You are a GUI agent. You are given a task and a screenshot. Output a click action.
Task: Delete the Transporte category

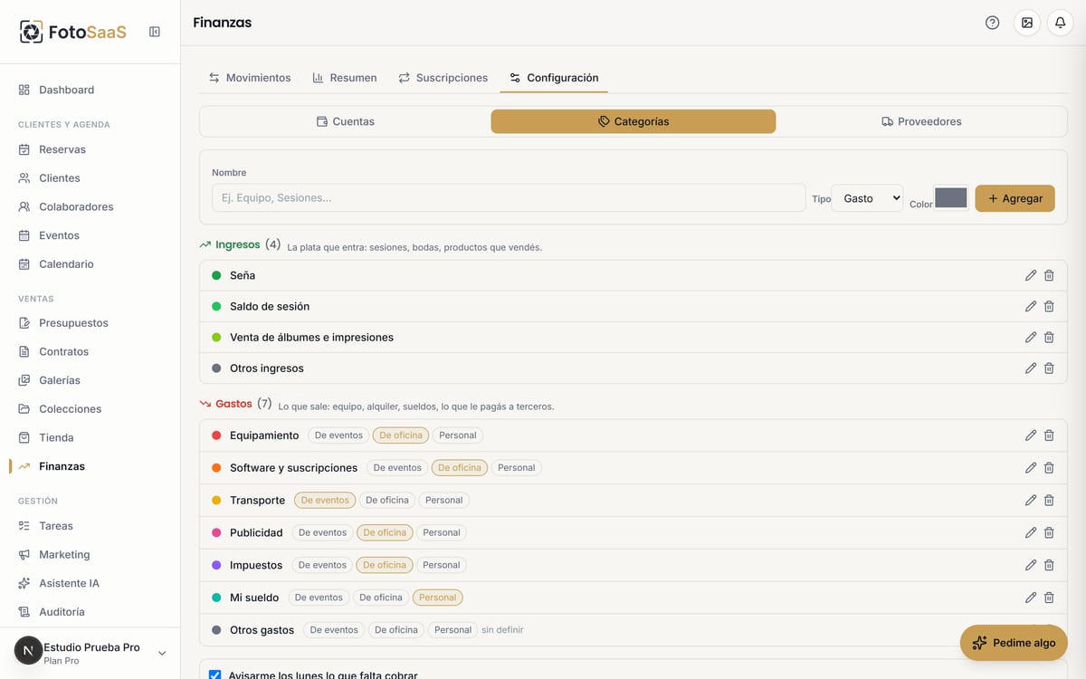1049,500
